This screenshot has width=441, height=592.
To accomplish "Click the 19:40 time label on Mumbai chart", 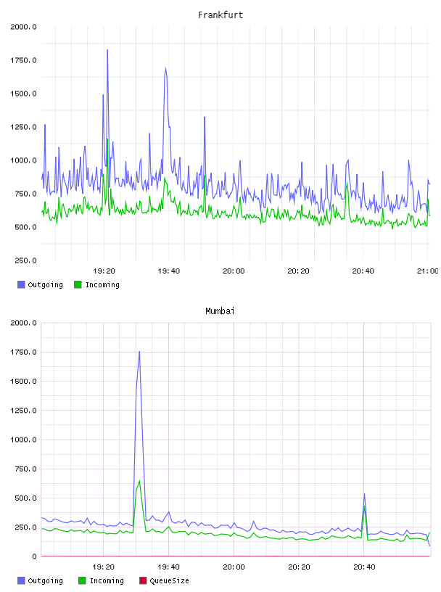I will click(x=168, y=567).
